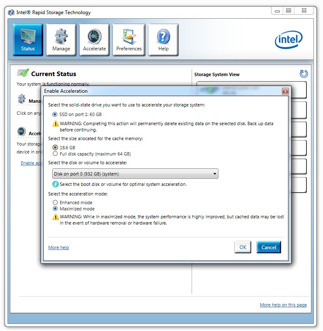Refresh the Storage System View
323x331 pixels.
click(x=303, y=74)
